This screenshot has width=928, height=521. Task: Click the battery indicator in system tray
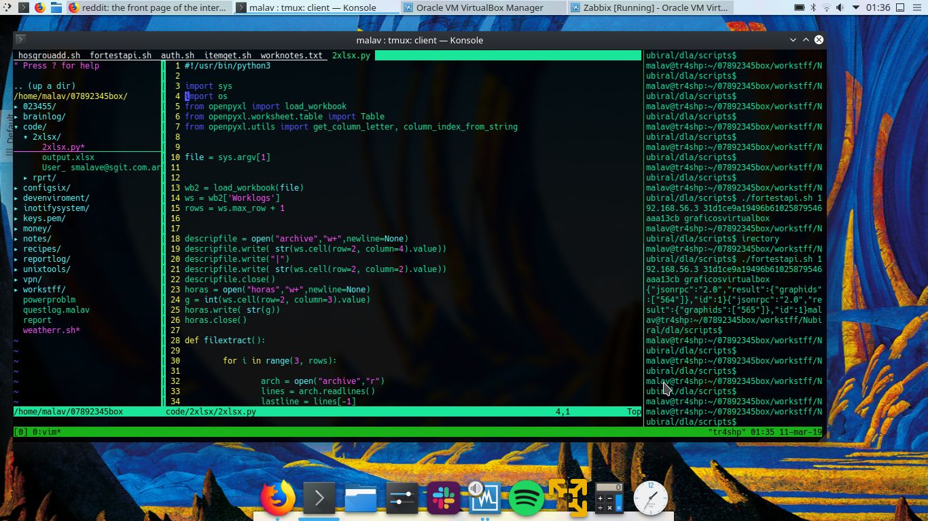[799, 7]
